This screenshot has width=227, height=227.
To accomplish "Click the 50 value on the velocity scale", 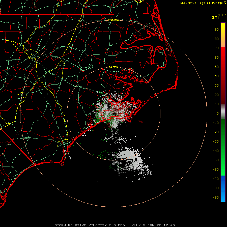I will (217, 67).
